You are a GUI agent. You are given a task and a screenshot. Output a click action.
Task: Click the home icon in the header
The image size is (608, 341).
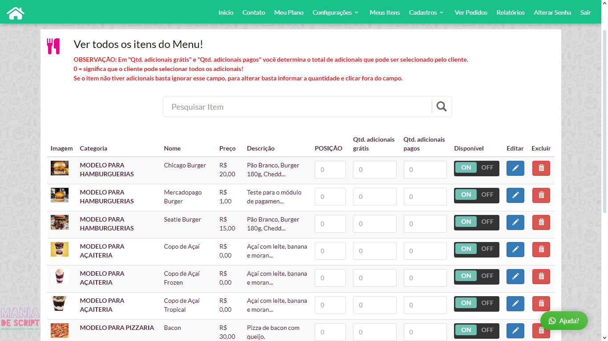point(16,13)
